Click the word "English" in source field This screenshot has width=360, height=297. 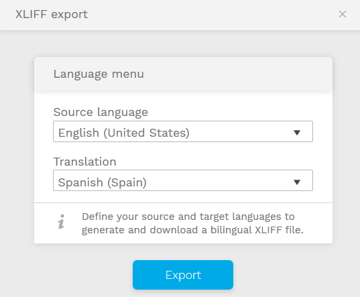pos(78,133)
